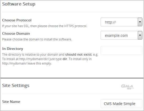Viewport: 144px width, 111px height.
Task: Click the Software Setup heading
Action: (19, 4)
